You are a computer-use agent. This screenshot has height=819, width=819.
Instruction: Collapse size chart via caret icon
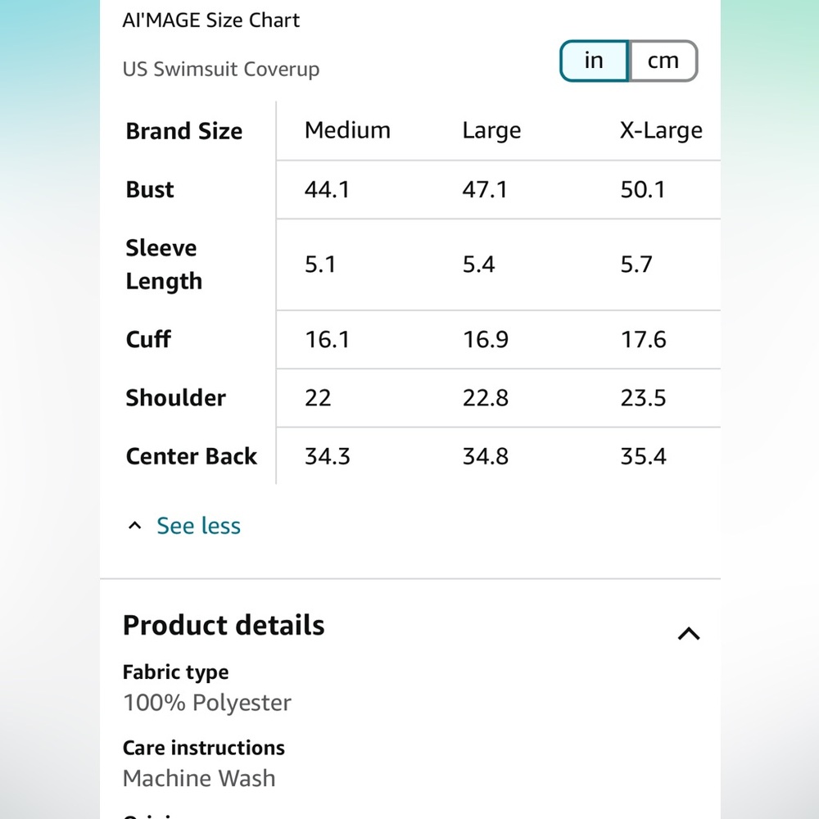coord(135,526)
